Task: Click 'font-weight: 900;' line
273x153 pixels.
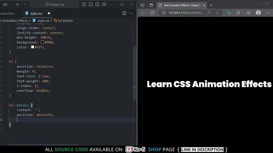Action: (33, 81)
